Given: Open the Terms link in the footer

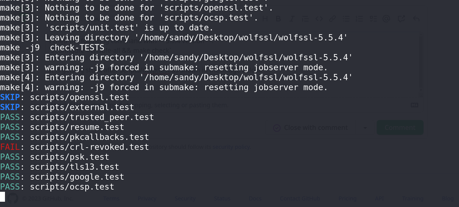Looking at the screenshot, I should [111, 198].
